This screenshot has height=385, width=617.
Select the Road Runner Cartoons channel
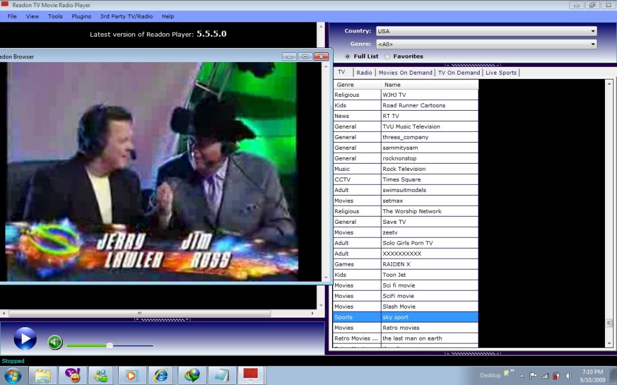(x=414, y=105)
